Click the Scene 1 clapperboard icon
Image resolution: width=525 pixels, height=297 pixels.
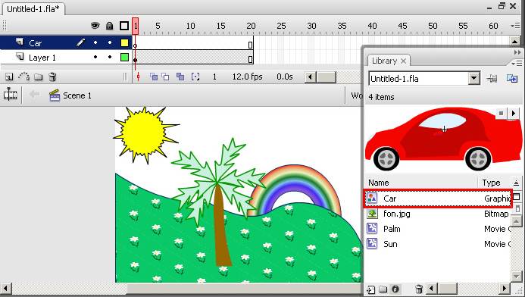tap(55, 95)
